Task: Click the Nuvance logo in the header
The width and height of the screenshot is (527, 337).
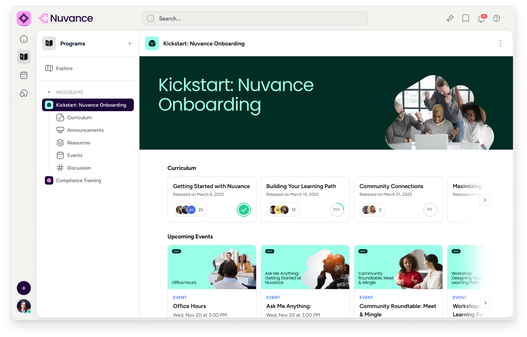Action: (x=66, y=18)
